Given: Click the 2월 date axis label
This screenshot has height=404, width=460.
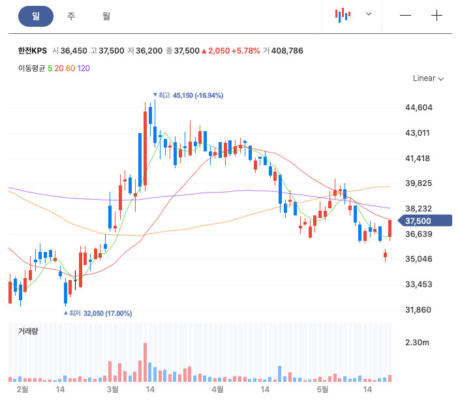Looking at the screenshot, I should pos(22,390).
